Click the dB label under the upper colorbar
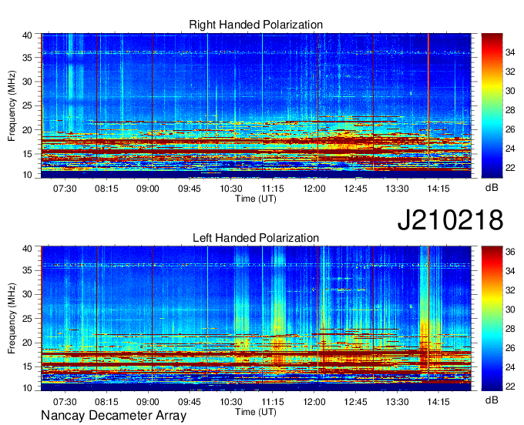Screen dimensions: 524x425 click(x=492, y=188)
